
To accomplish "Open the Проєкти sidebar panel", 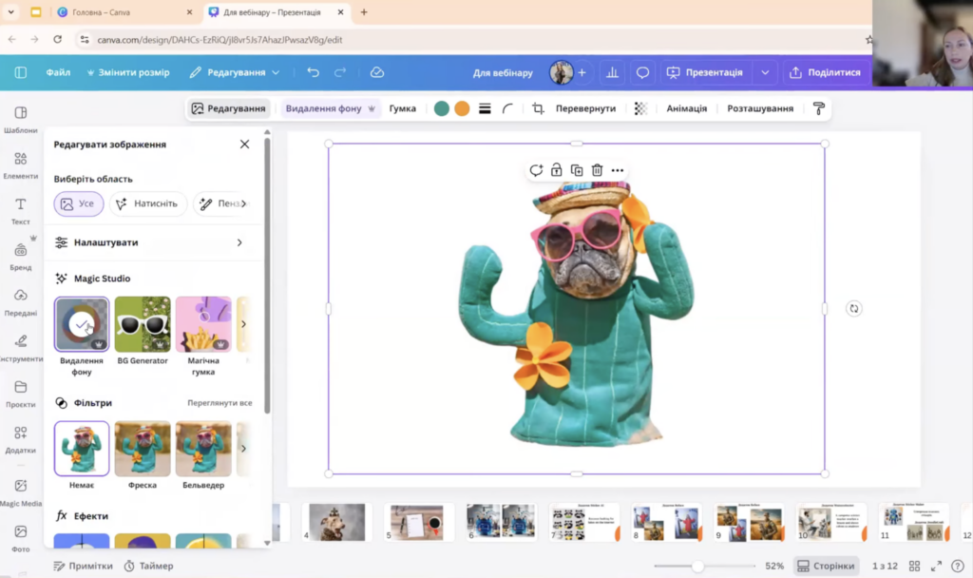I will [21, 395].
